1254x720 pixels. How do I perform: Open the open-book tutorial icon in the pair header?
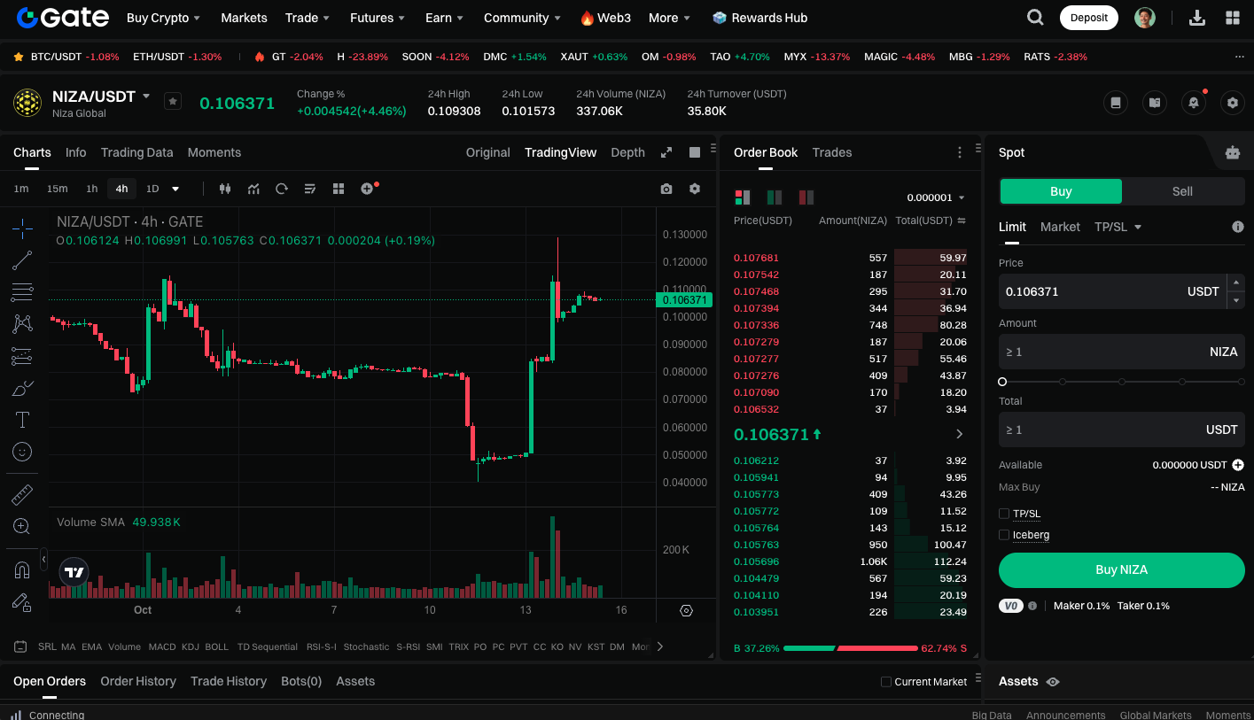click(1155, 103)
